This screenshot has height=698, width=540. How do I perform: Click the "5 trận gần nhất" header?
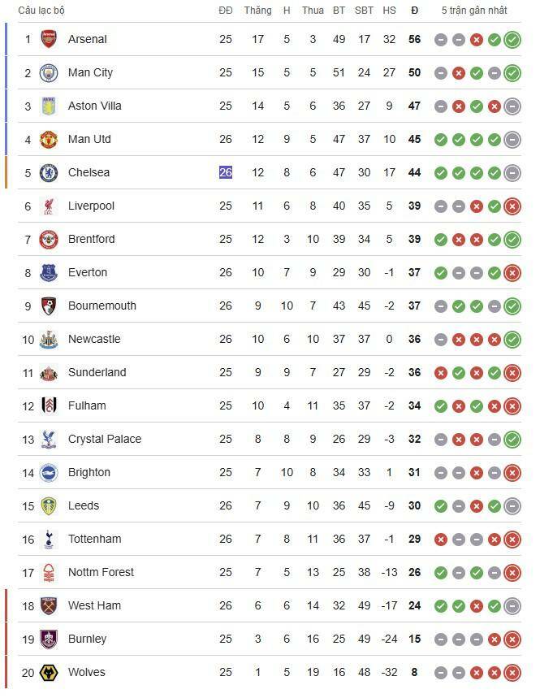474,11
